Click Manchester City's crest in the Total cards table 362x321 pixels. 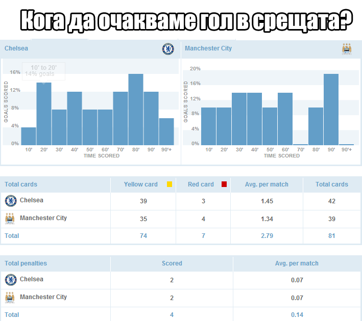pyautogui.click(x=10, y=219)
